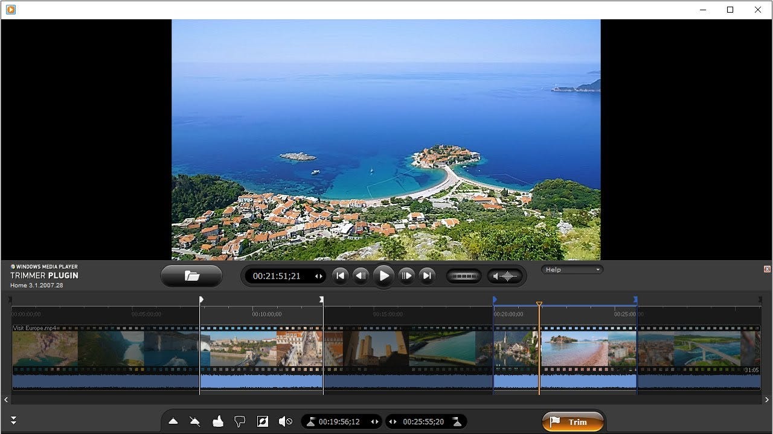The height and width of the screenshot is (434, 773).
Task: Select the first white start marker
Action: point(201,300)
